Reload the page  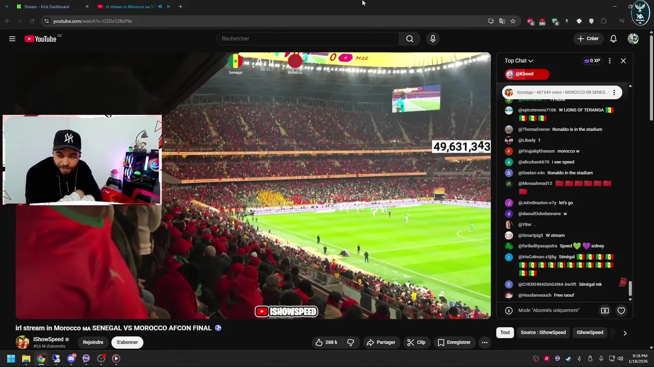(x=32, y=21)
